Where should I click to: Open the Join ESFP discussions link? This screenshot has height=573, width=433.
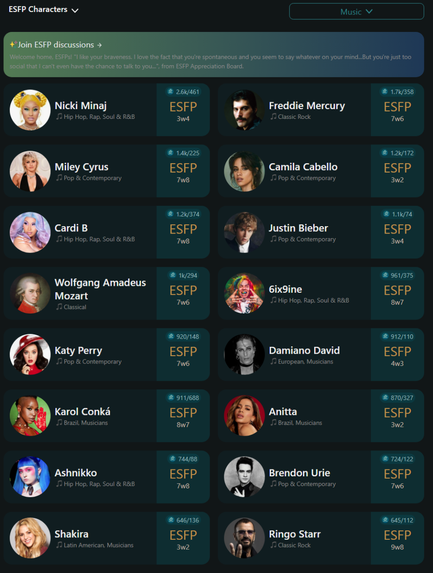click(x=56, y=45)
